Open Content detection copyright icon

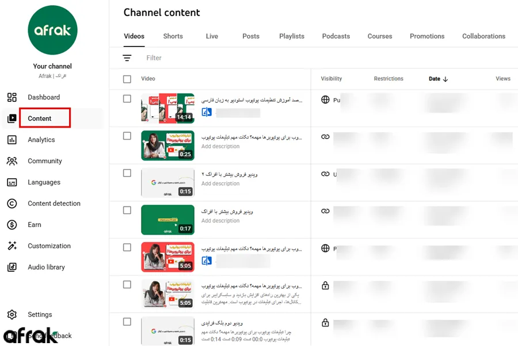(x=12, y=203)
